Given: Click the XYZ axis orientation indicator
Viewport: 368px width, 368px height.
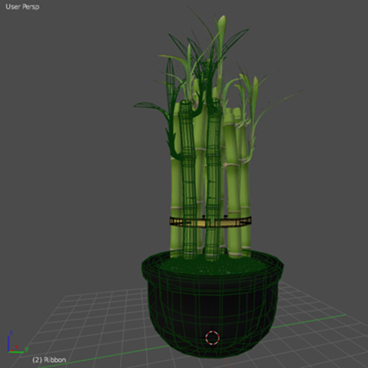Looking at the screenshot, I should point(18,342).
